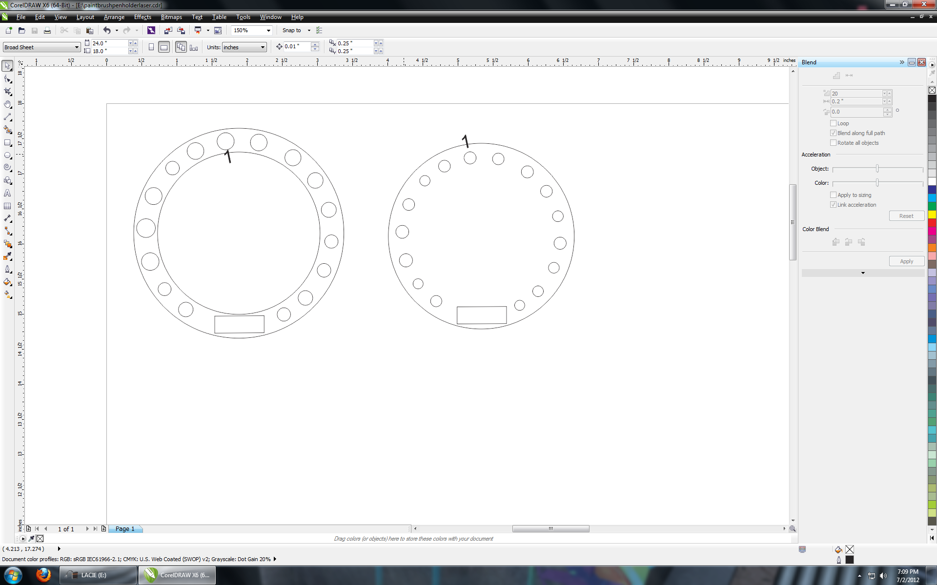Screen dimensions: 937x585
Task: Click the Print icon
Action: [47, 30]
